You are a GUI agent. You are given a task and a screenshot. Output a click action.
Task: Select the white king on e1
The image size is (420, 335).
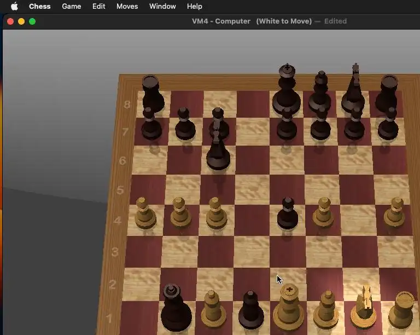(289, 307)
